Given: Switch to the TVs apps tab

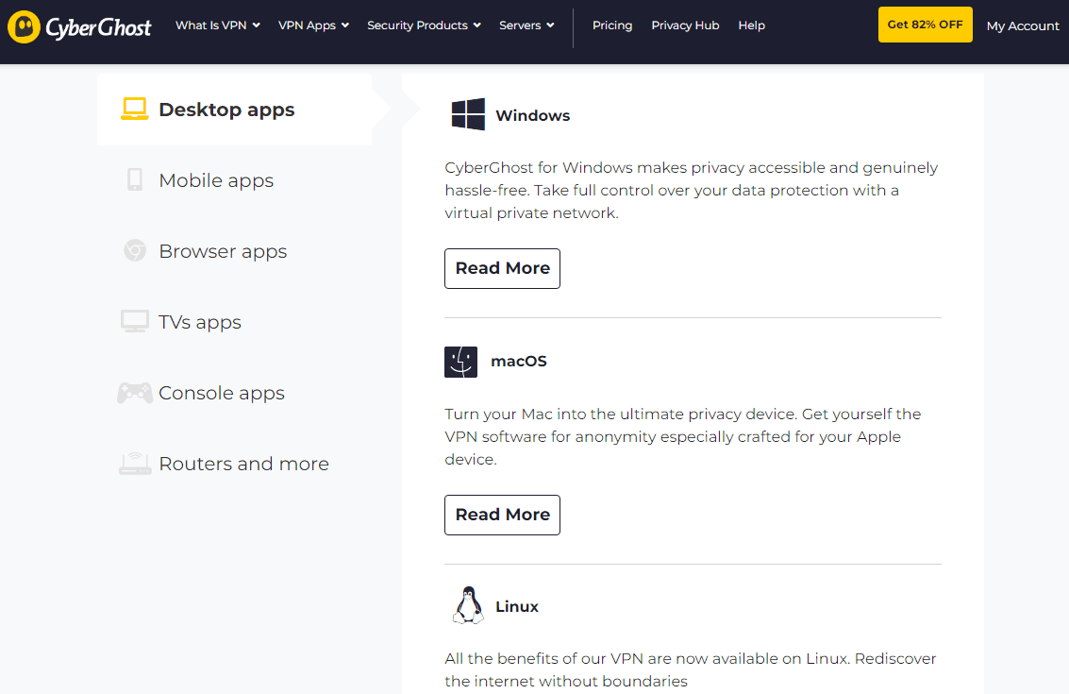Looking at the screenshot, I should coord(235,321).
